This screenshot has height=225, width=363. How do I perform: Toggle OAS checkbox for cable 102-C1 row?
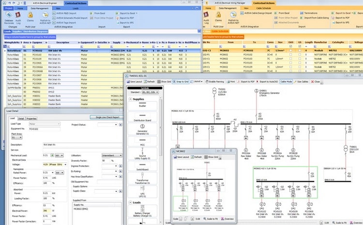(x=291, y=50)
